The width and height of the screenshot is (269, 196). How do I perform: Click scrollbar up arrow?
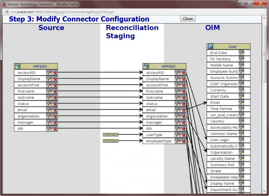(264, 18)
